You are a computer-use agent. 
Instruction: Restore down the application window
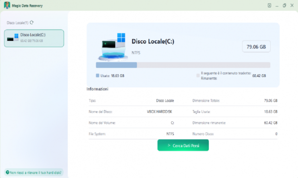pos(284,5)
